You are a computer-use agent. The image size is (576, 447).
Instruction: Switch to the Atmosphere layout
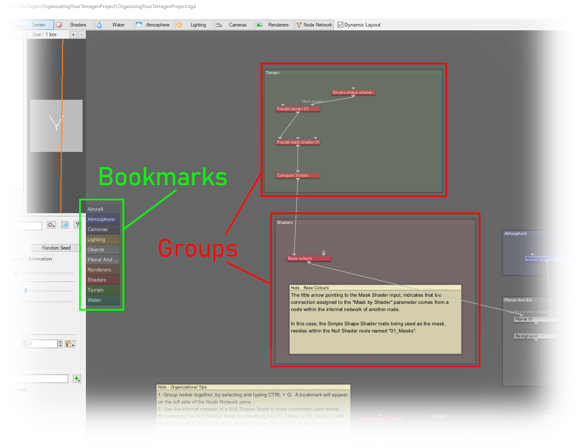pos(154,25)
